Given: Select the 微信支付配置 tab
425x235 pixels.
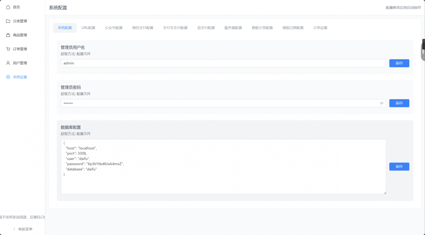Looking at the screenshot, I should point(142,28).
